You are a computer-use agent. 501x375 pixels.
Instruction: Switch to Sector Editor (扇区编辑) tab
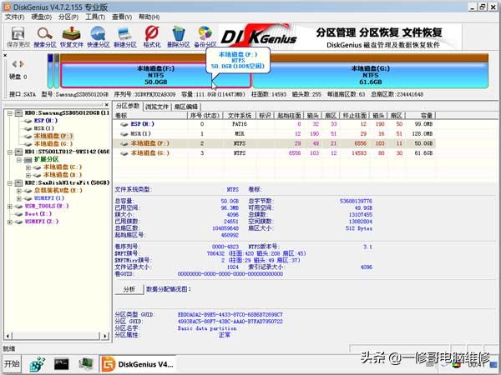tap(186, 107)
